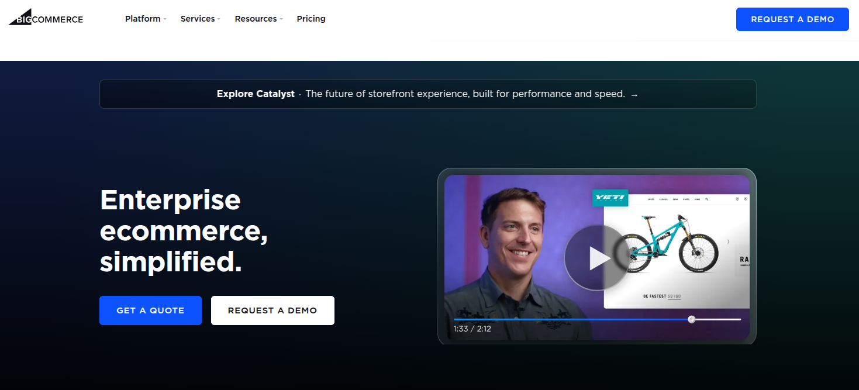This screenshot has height=390, width=859.
Task: Play the hero video
Action: [x=596, y=258]
